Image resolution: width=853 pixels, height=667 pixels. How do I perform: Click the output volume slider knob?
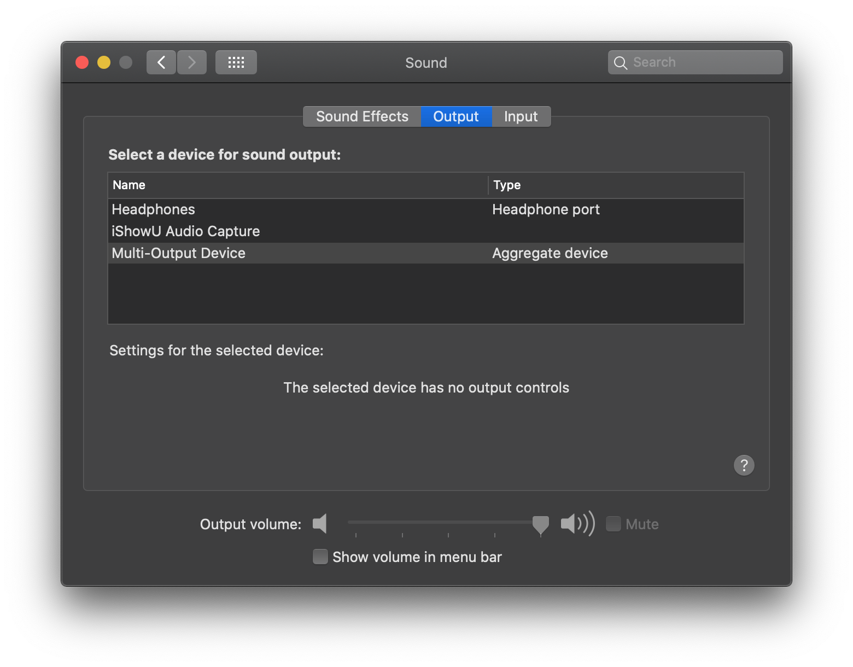point(540,524)
